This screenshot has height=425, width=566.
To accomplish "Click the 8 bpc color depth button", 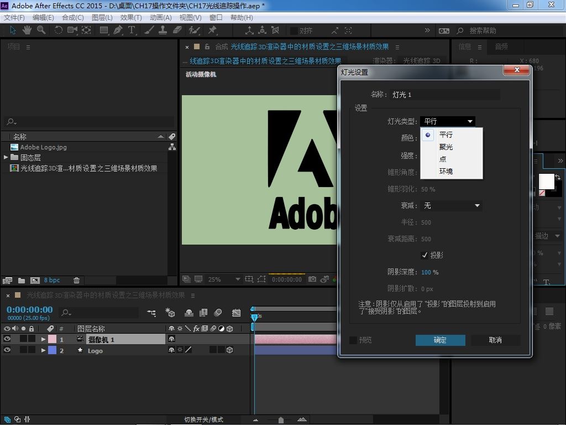I will (x=52, y=280).
